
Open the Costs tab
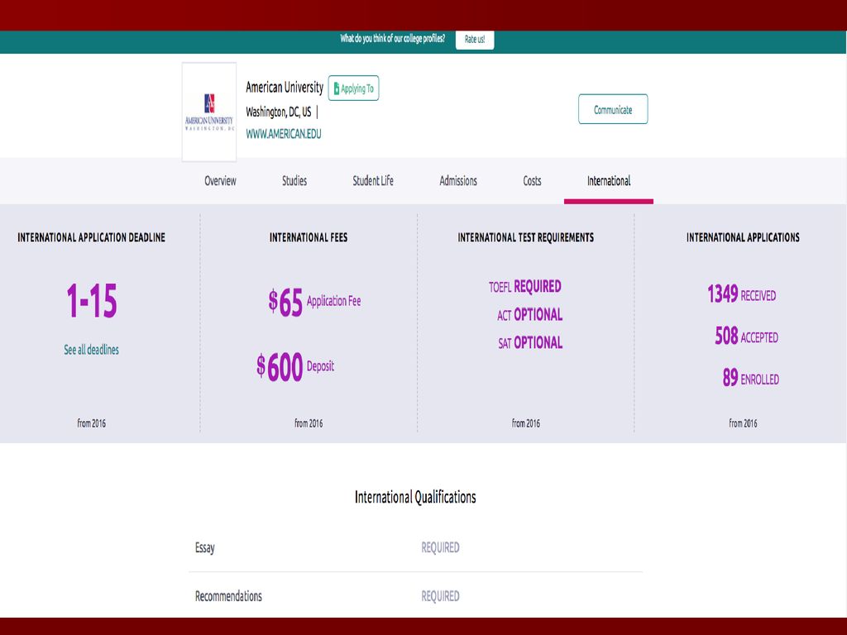pos(532,181)
